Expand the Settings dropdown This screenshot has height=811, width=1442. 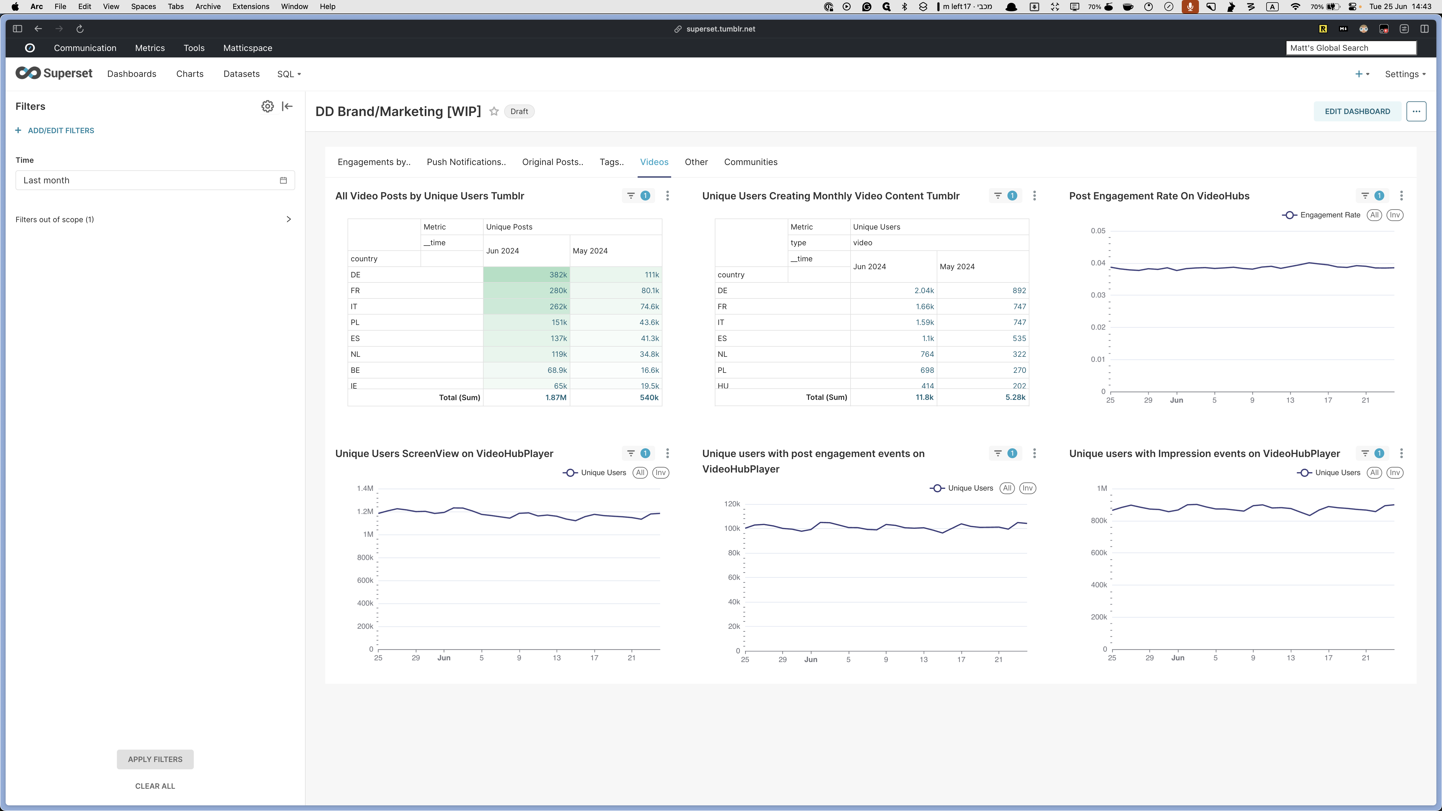[x=1405, y=74]
